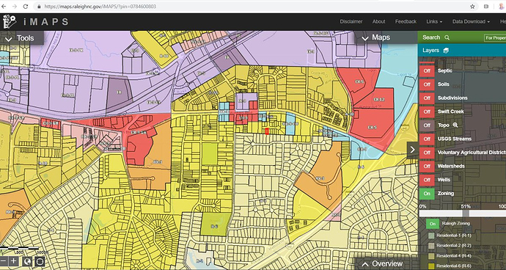Expand the Maps panel
This screenshot has height=270, width=506.
coord(376,38)
